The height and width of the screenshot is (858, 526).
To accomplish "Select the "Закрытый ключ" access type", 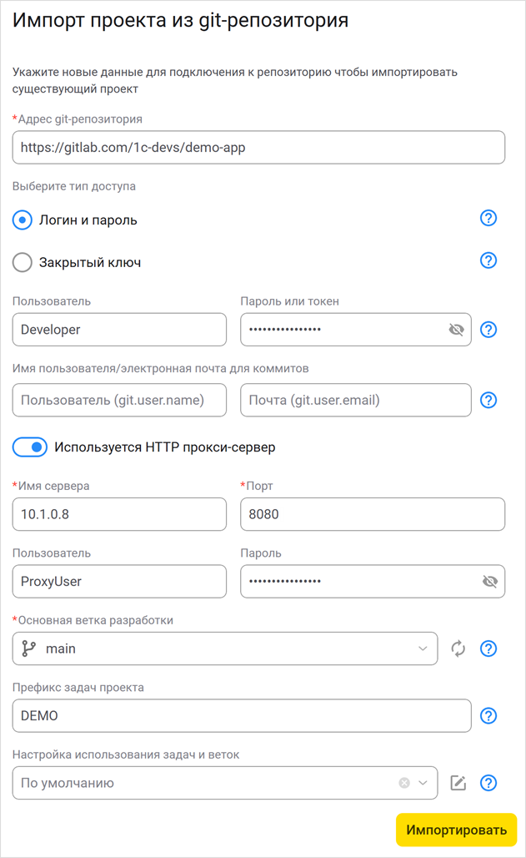I will coord(23,262).
